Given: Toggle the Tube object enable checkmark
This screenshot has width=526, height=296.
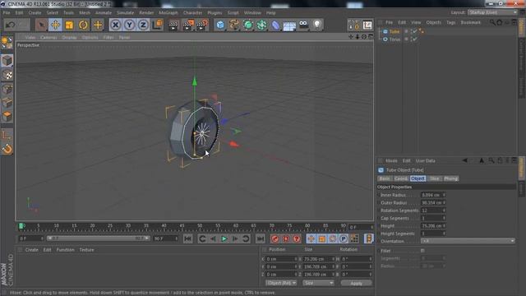Looking at the screenshot, I should point(415,31).
